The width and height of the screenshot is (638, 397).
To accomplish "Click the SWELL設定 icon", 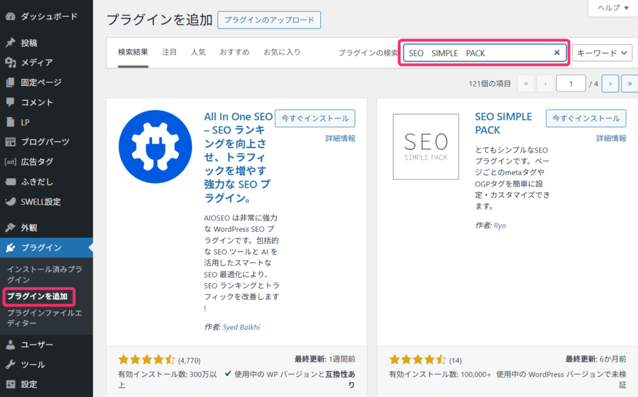I will pyautogui.click(x=11, y=202).
